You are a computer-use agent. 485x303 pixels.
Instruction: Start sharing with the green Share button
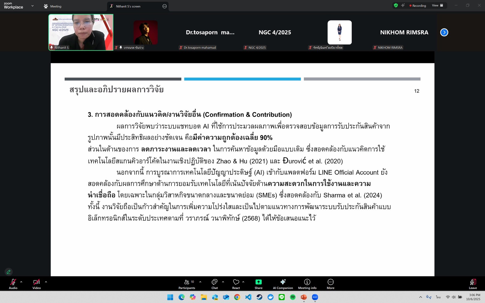258,284
